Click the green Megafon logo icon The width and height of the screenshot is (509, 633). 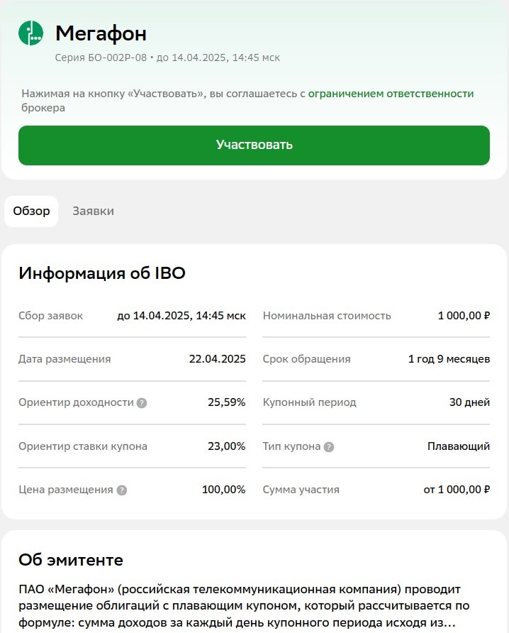click(x=31, y=33)
